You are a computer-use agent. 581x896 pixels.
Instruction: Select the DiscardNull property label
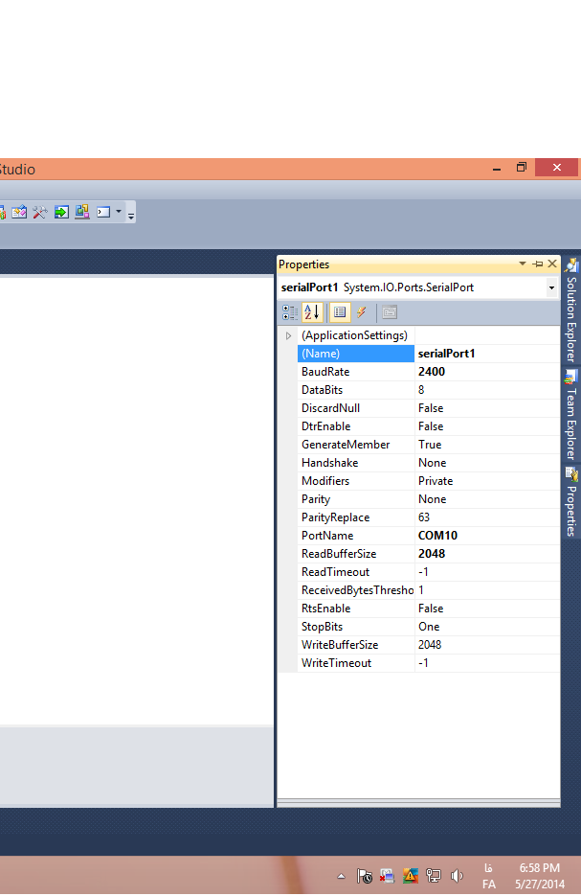coord(330,408)
